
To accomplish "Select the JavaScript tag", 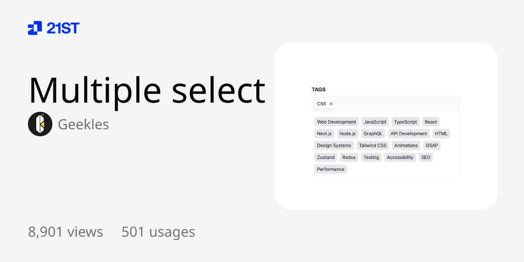I will [x=375, y=122].
